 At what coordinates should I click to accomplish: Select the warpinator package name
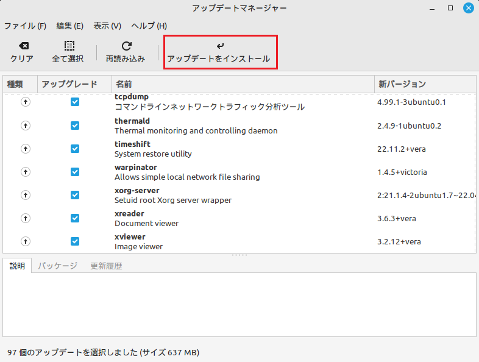(136, 168)
